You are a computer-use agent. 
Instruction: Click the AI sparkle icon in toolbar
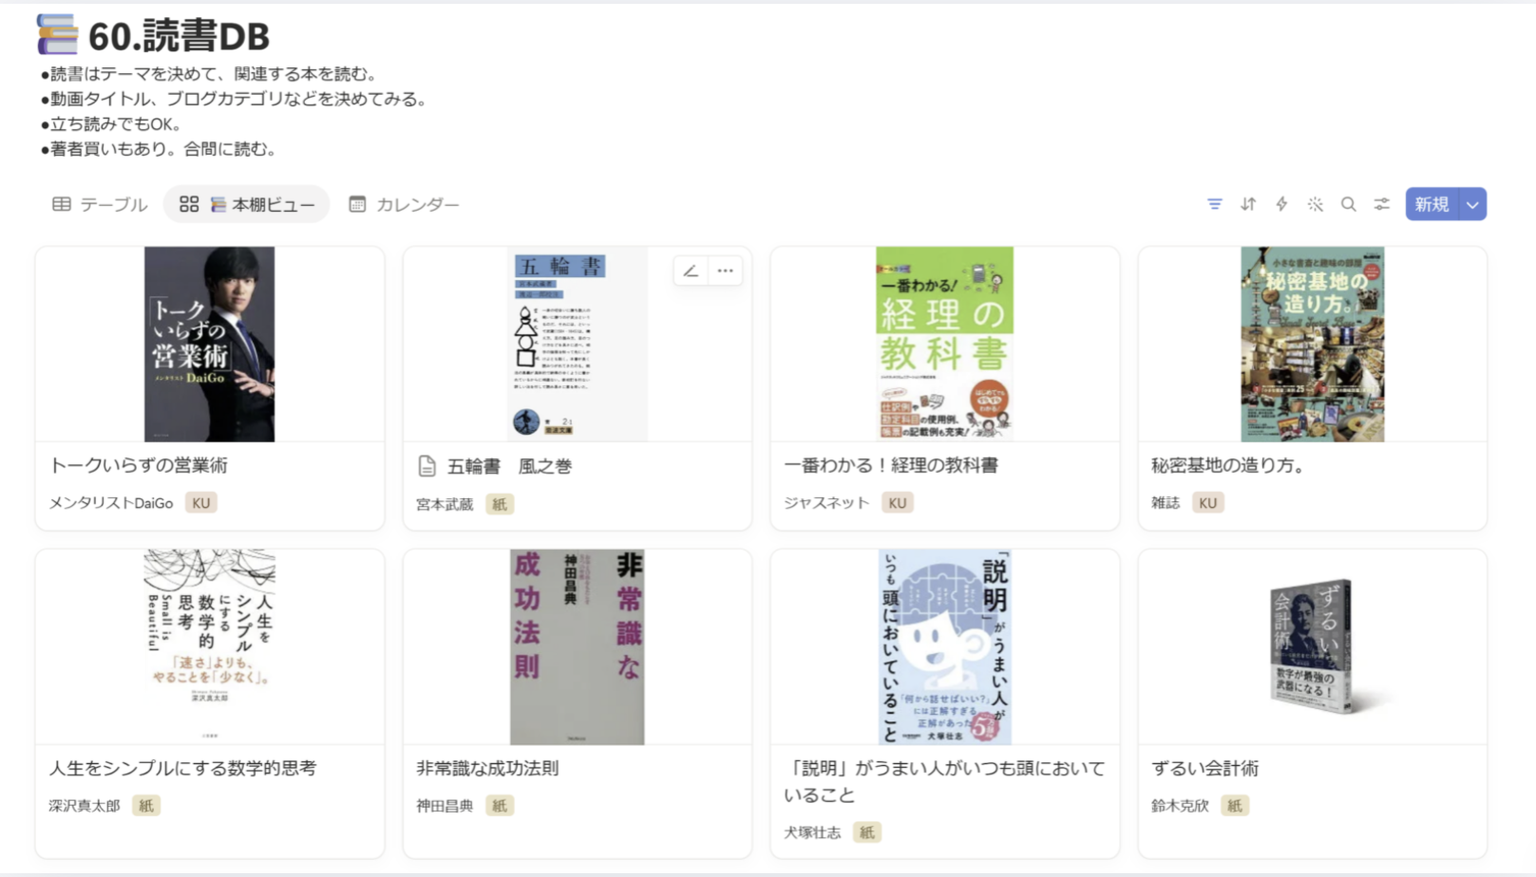[x=1315, y=204]
